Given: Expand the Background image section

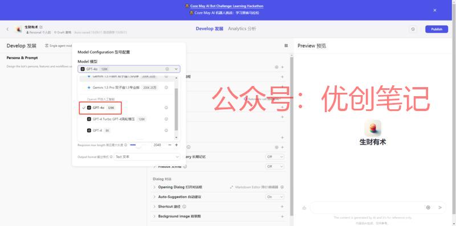Looking at the screenshot, I should point(154,216).
